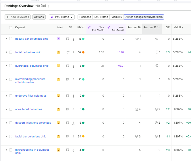Sort by the Pos. Jun 28 column header

click(x=134, y=27)
